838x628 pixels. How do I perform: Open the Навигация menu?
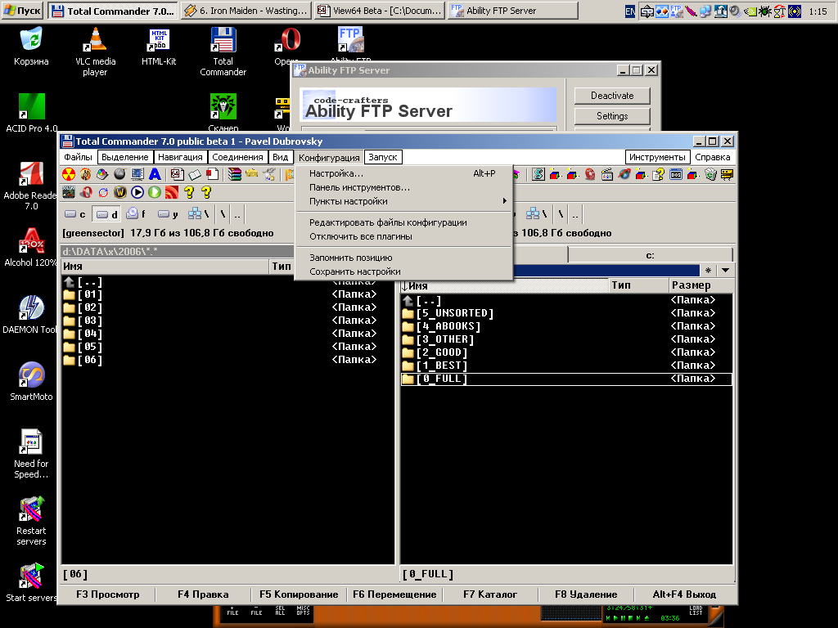click(180, 157)
